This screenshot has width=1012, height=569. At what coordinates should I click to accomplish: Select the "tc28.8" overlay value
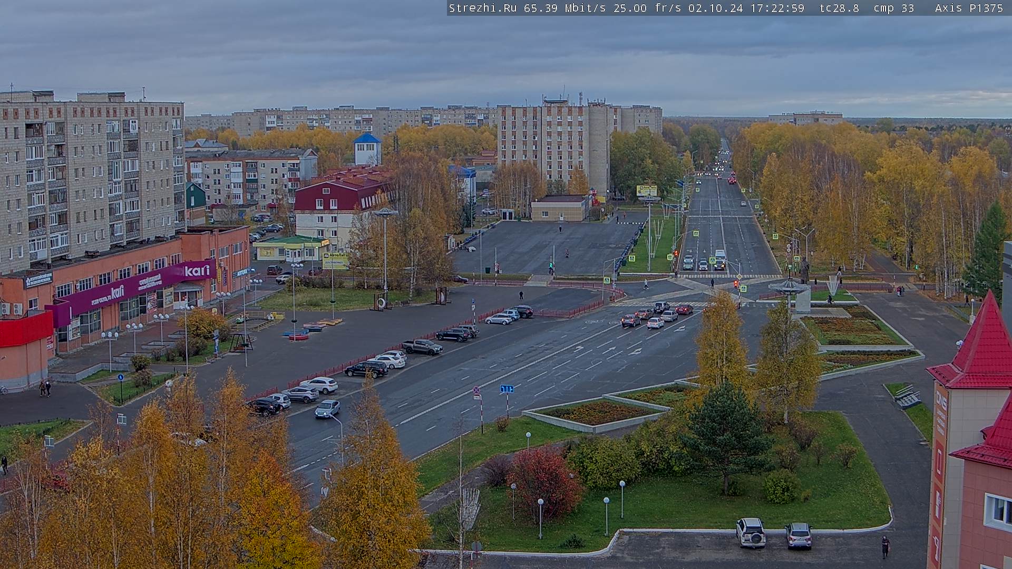pyautogui.click(x=839, y=8)
